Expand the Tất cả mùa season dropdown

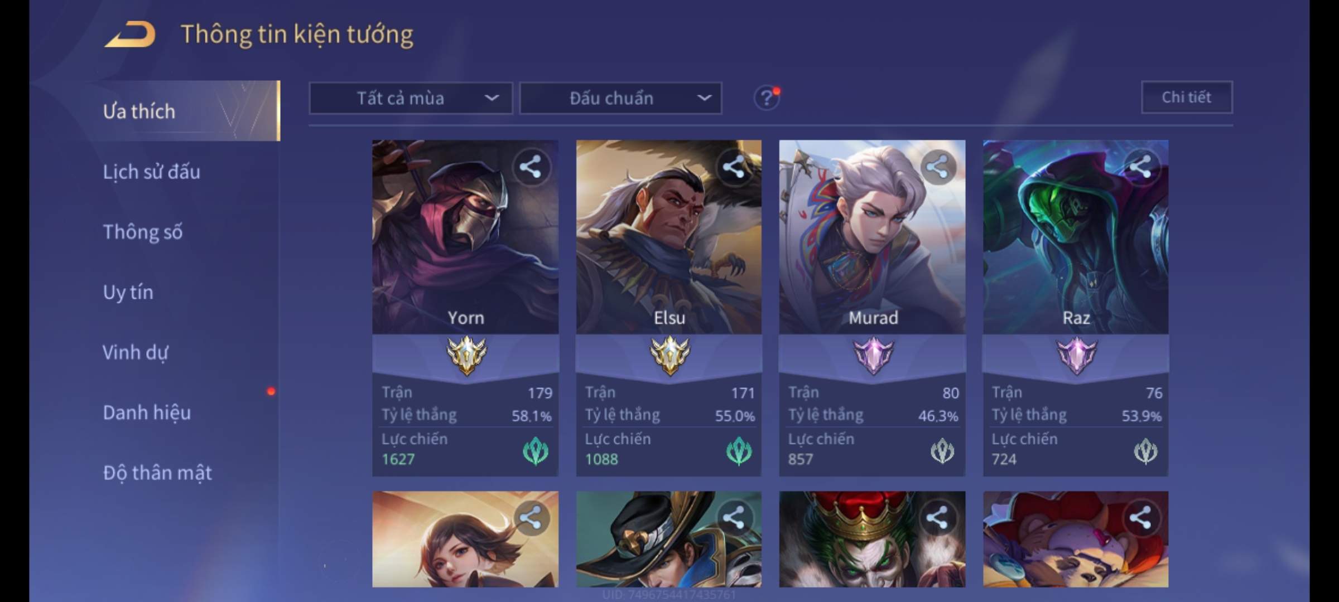(411, 99)
